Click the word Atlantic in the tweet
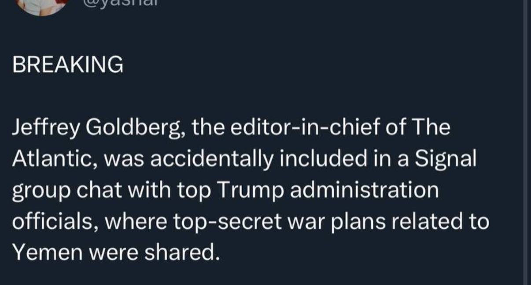Screen dimensions: 531x285 tap(52, 159)
